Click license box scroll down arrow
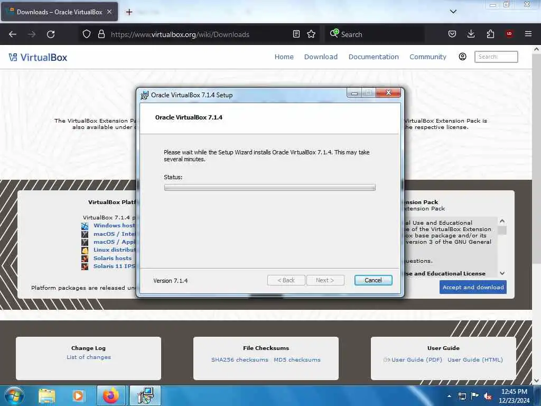The width and height of the screenshot is (541, 406). click(x=502, y=273)
